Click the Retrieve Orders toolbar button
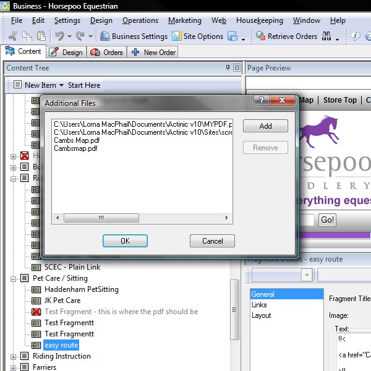The image size is (371, 371). pos(286,36)
